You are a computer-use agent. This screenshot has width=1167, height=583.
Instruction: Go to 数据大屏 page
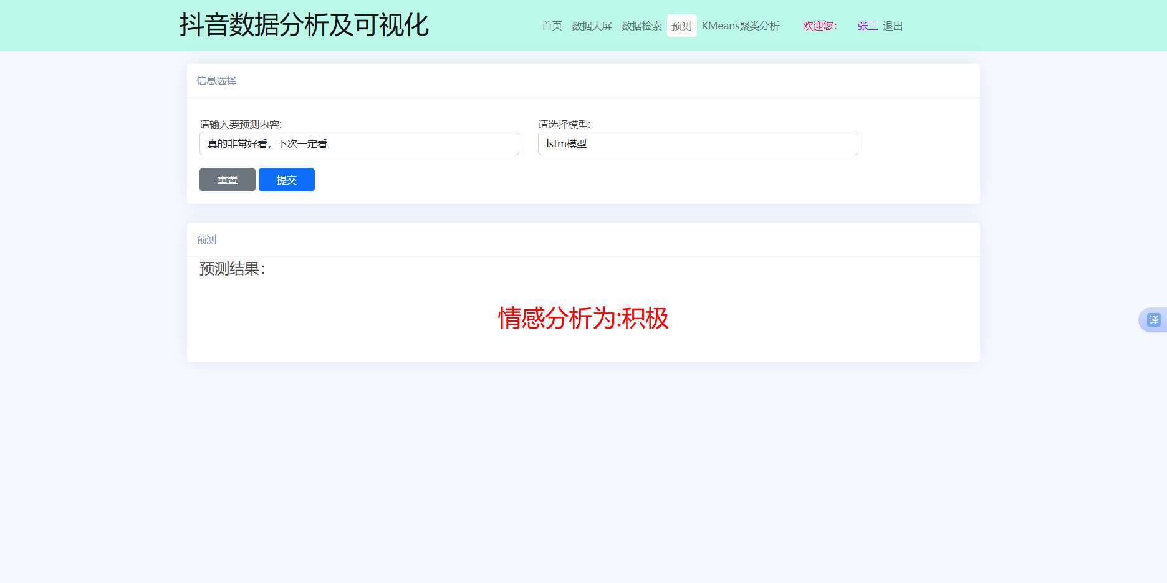point(592,26)
